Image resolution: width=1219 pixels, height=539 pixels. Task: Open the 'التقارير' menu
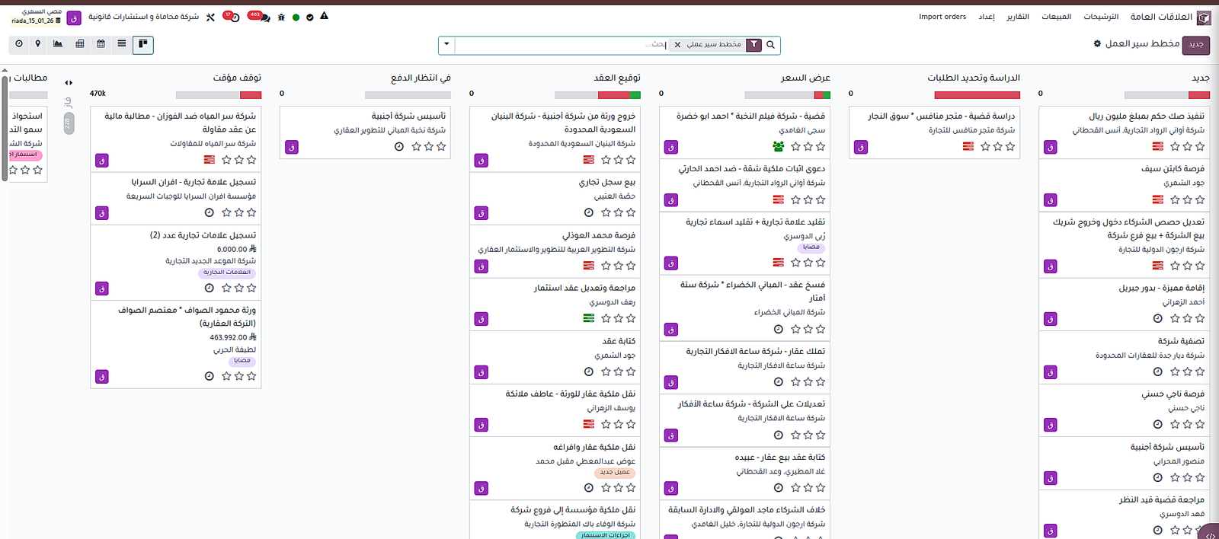pyautogui.click(x=1018, y=17)
